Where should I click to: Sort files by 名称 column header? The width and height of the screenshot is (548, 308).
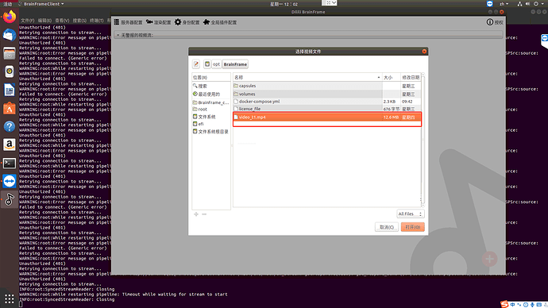coord(307,77)
